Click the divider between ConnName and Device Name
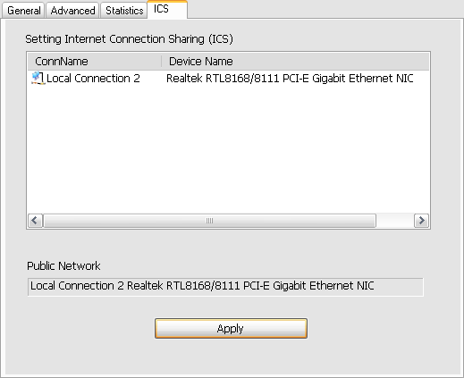This screenshot has width=464, height=378. [162, 62]
